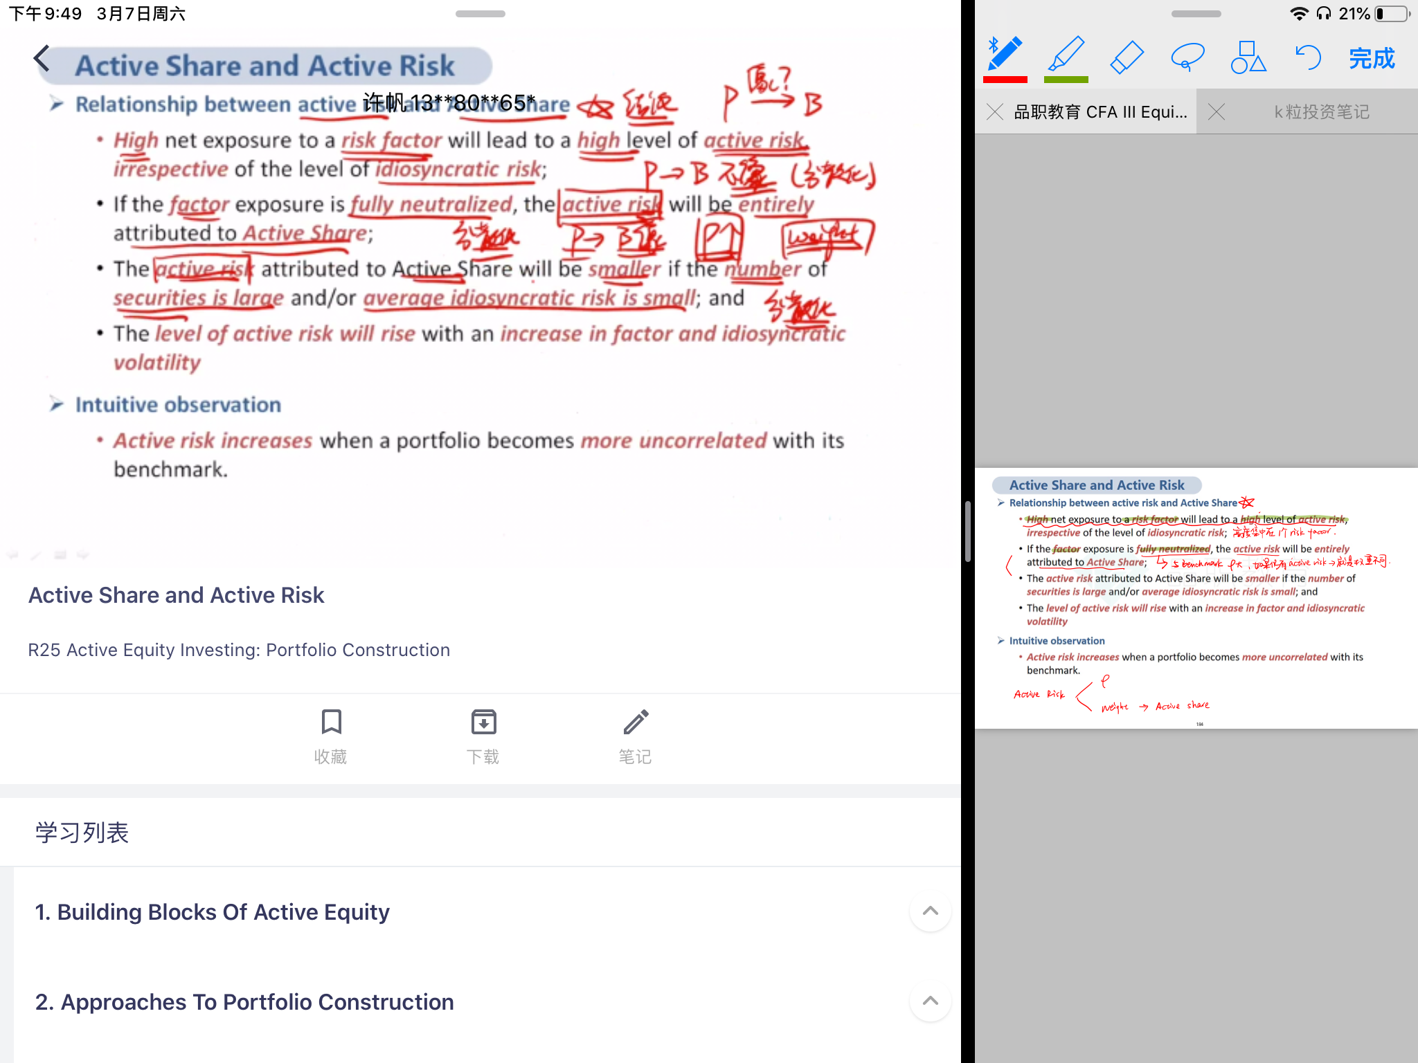Collapse Building Blocks Of Active Equity section
This screenshot has height=1063, width=1418.
click(931, 911)
